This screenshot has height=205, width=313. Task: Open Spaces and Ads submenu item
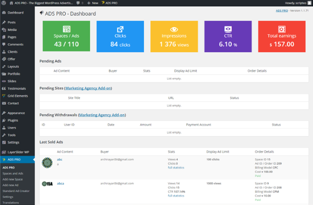pos(13,174)
